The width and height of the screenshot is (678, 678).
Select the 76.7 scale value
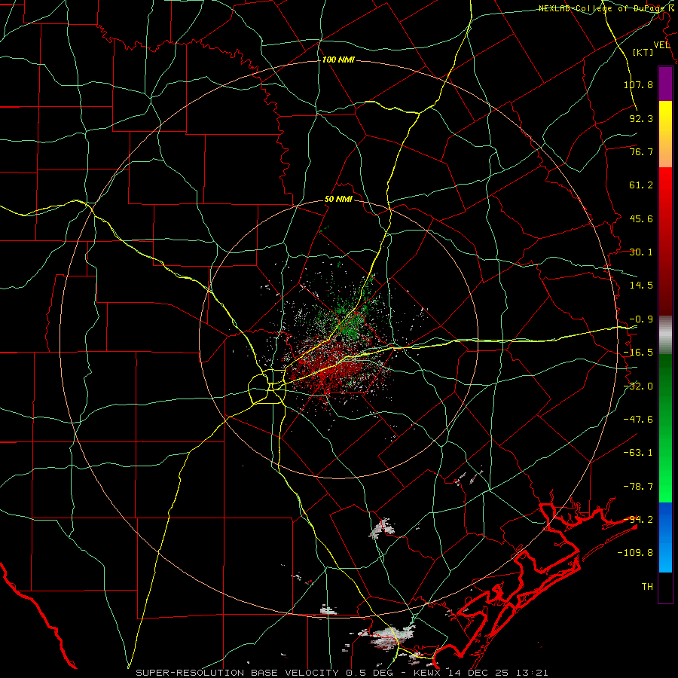click(x=641, y=151)
